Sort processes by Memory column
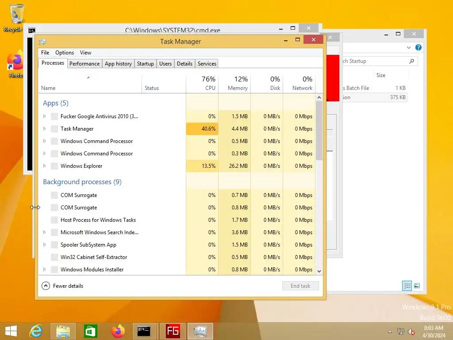Screen dimensions: 453x340 [x=234, y=84]
